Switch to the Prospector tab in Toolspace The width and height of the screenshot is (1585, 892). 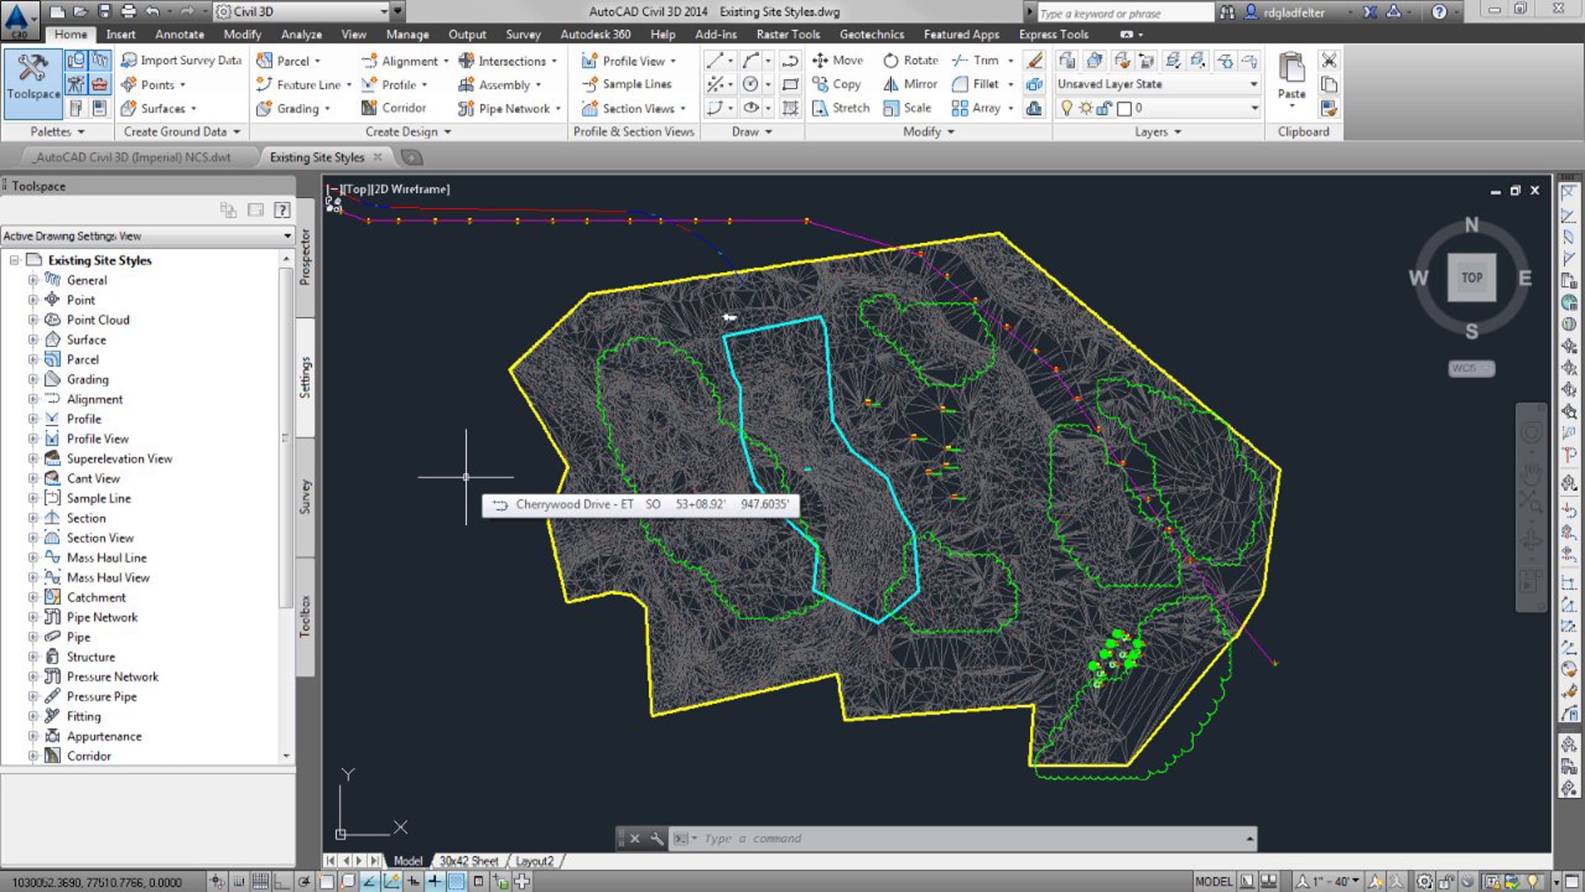click(x=304, y=258)
